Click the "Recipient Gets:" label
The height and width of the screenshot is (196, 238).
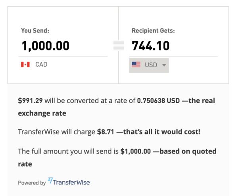click(x=153, y=31)
